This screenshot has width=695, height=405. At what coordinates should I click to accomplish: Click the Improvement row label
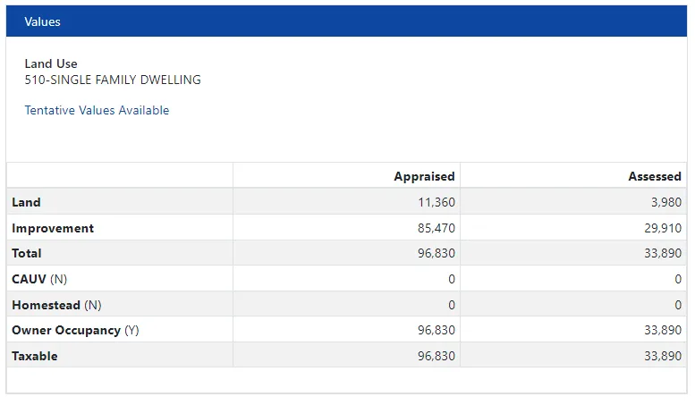click(x=53, y=228)
